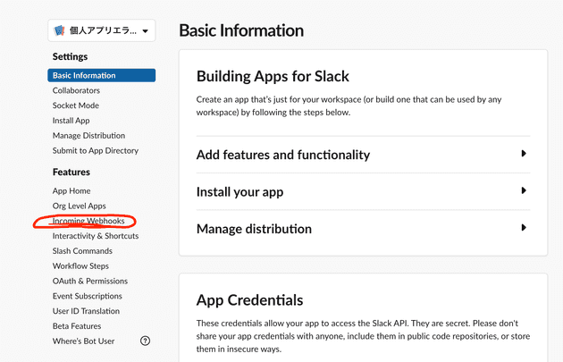
Task: Open OAuth & Permissions settings
Action: tap(90, 282)
